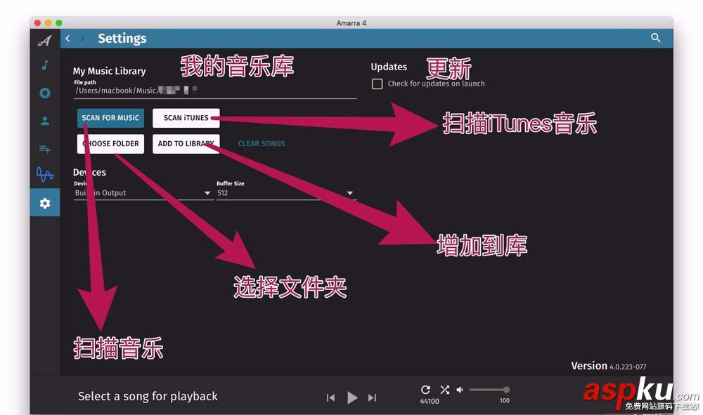Image resolution: width=703 pixels, height=415 pixels.
Task: Skip to the next track
Action: click(x=373, y=397)
